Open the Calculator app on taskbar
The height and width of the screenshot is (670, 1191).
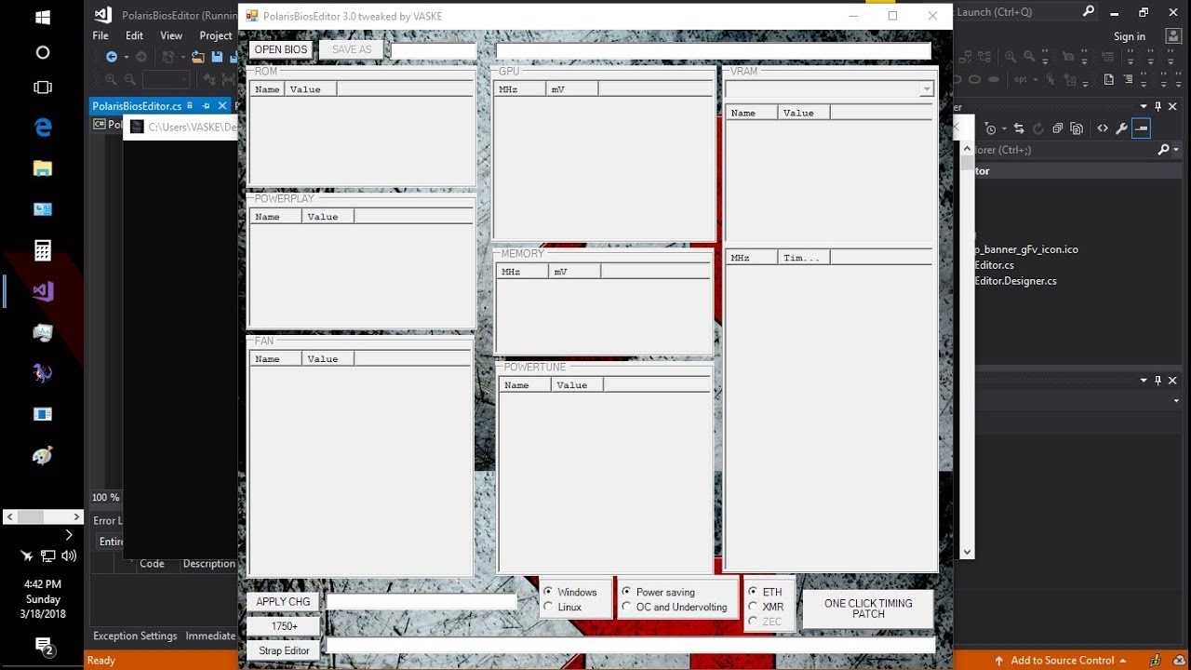coord(43,250)
